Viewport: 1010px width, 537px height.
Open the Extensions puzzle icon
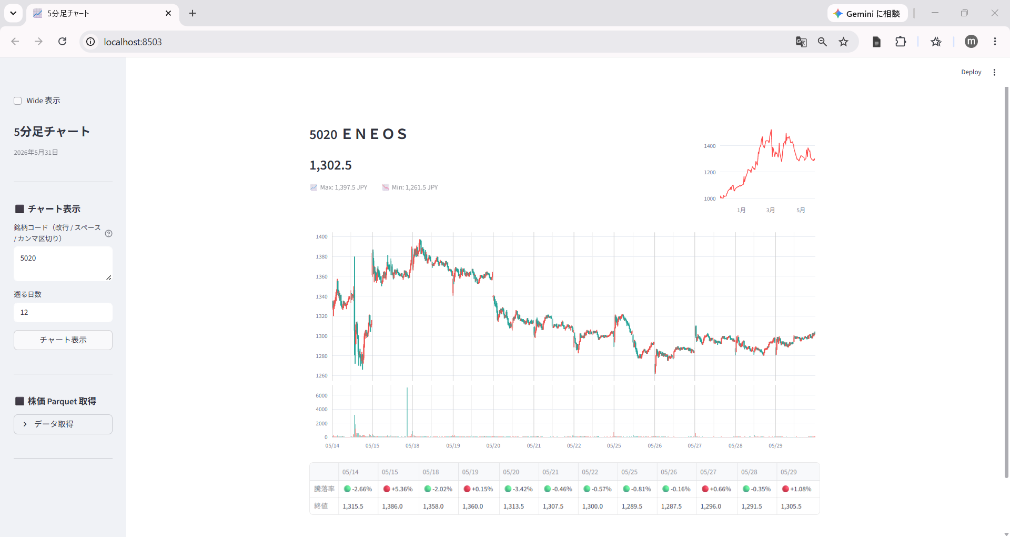(901, 42)
